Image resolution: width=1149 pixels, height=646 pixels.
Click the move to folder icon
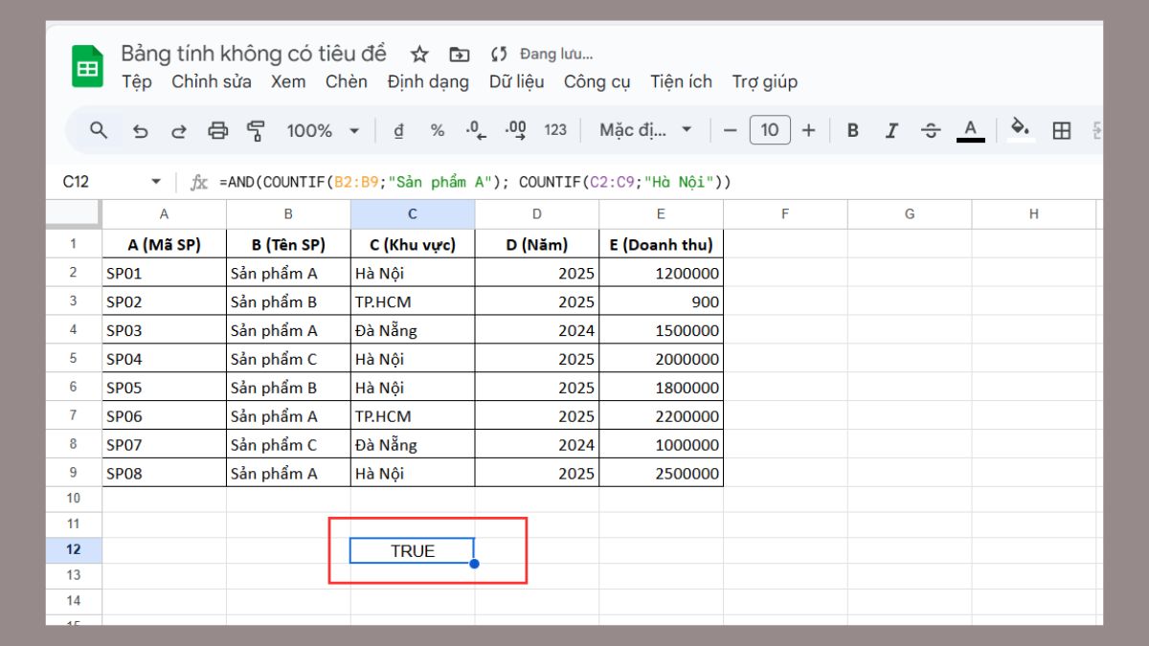(x=460, y=54)
